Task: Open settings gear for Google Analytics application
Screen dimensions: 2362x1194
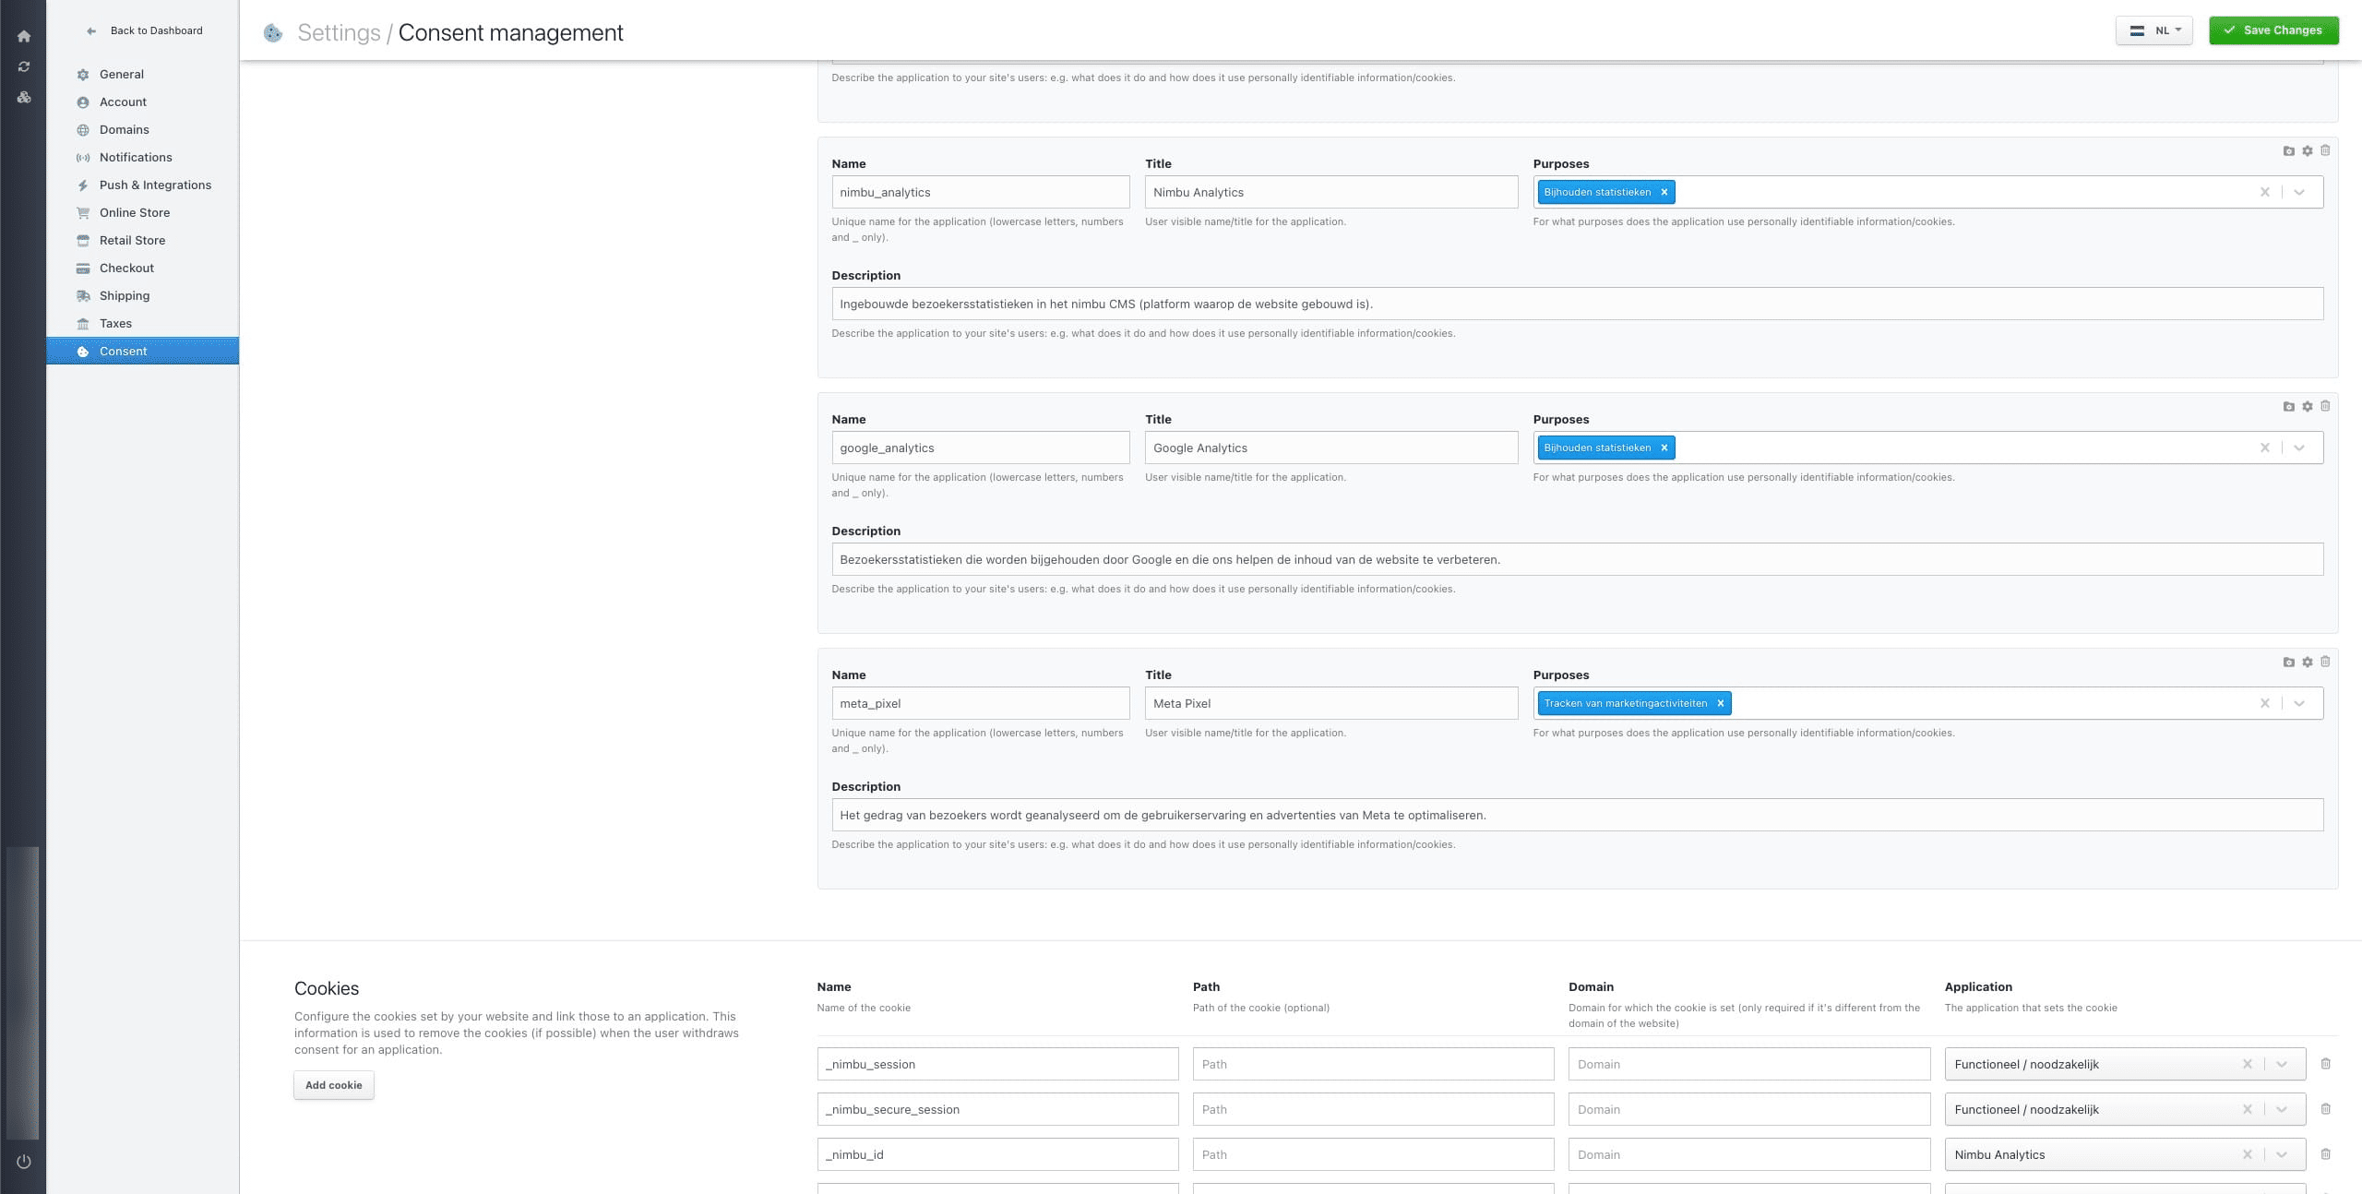Action: click(x=2307, y=406)
